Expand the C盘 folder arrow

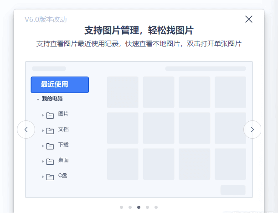43,177
